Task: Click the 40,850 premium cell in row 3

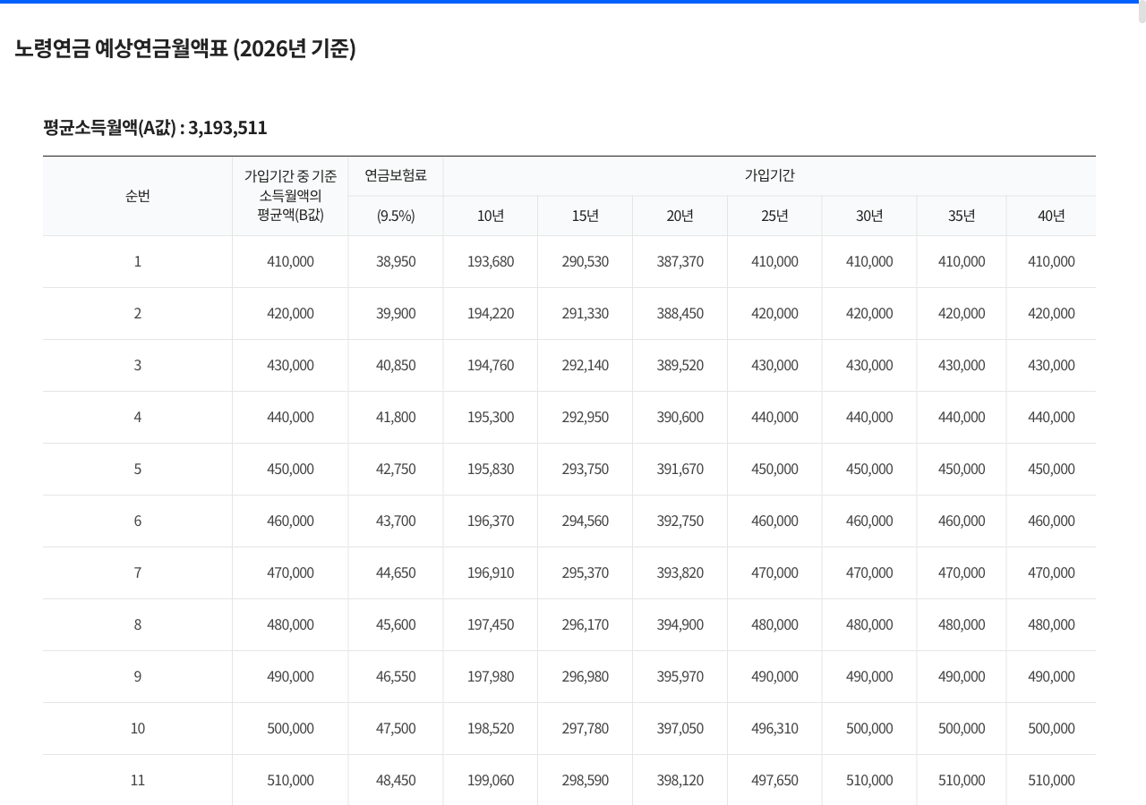Action: pos(396,366)
